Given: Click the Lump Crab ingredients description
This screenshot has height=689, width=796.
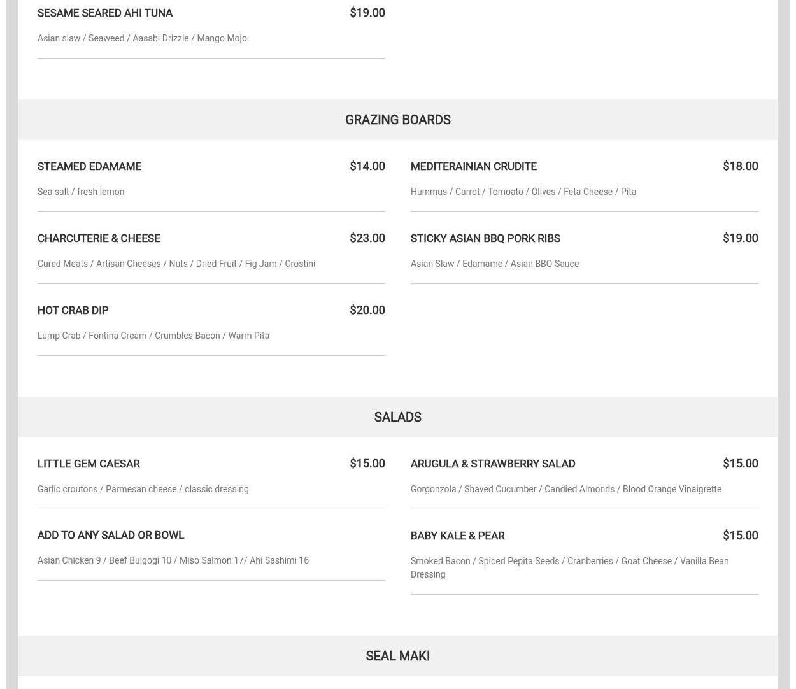Looking at the screenshot, I should coord(153,336).
